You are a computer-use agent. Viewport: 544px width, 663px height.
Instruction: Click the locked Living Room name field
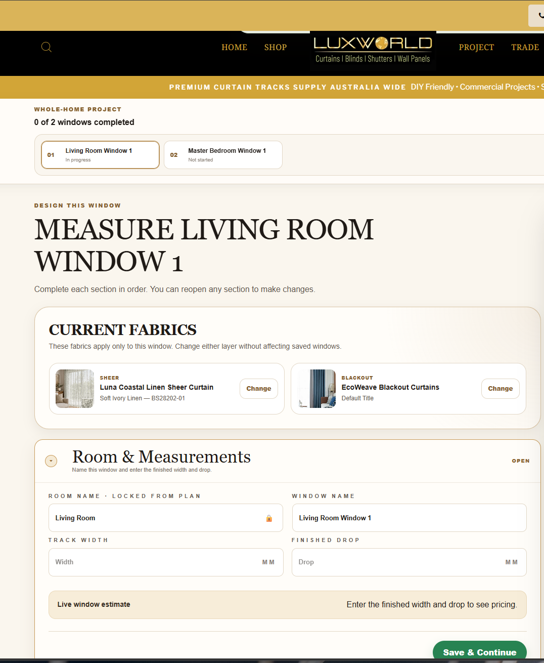166,518
